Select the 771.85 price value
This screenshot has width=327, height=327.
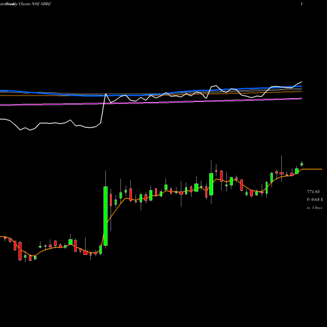(313, 192)
